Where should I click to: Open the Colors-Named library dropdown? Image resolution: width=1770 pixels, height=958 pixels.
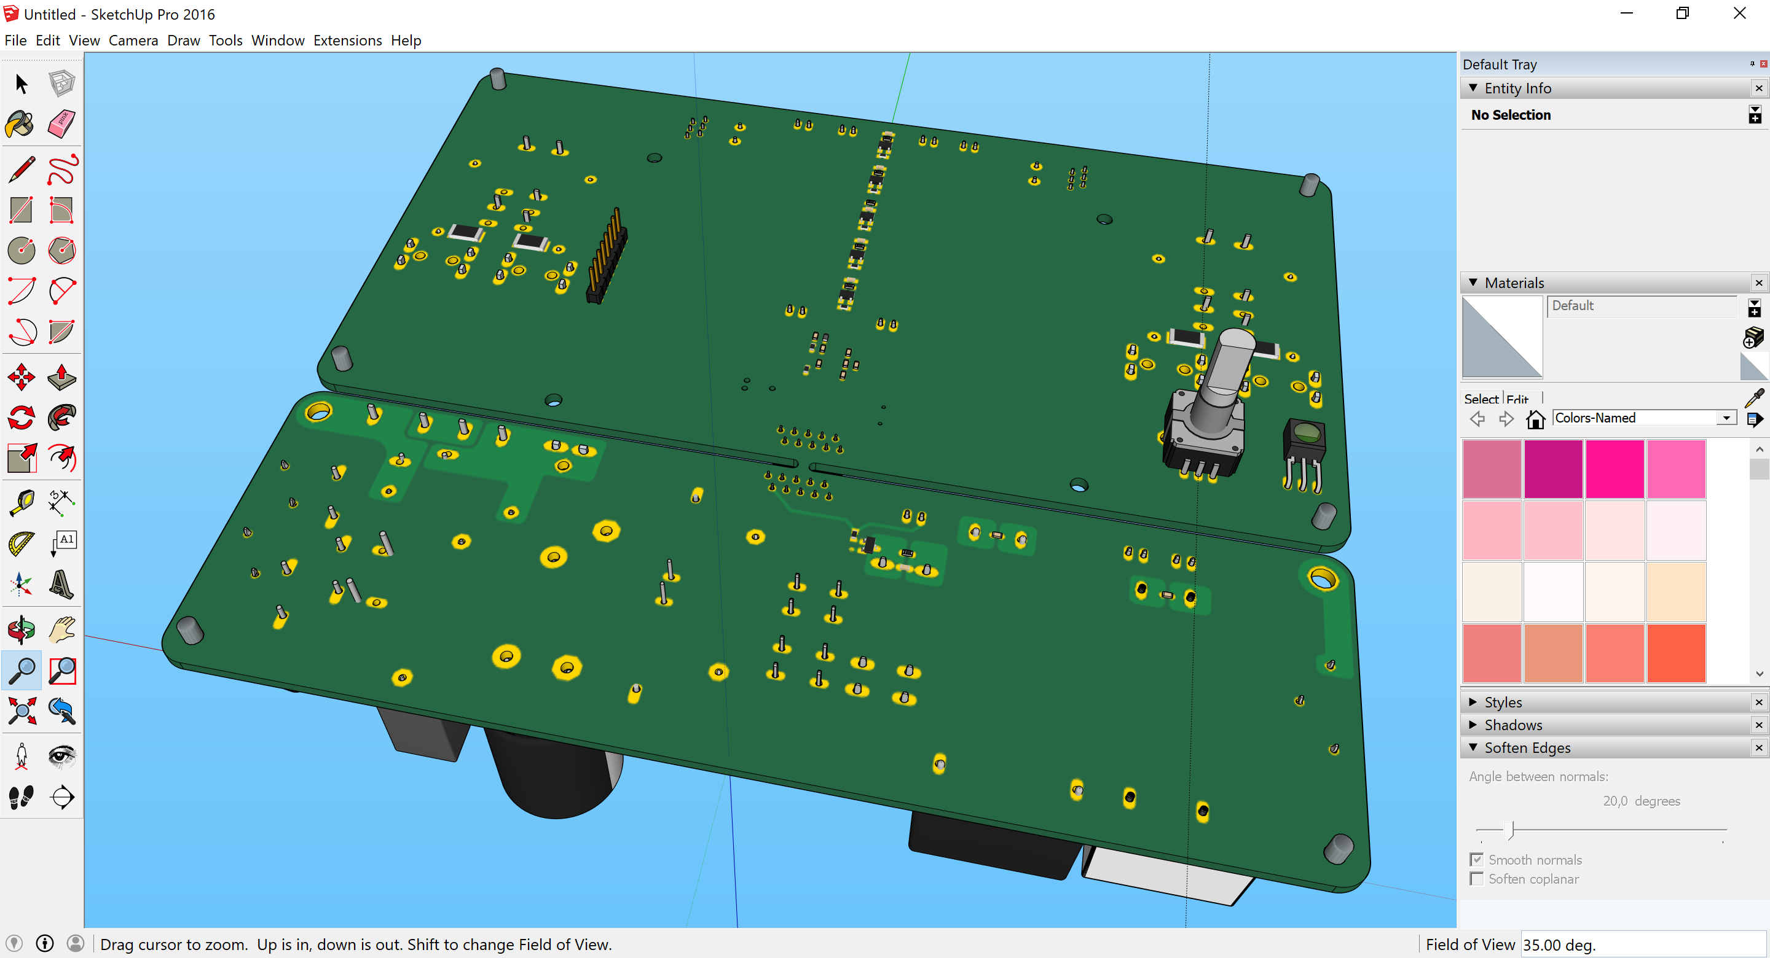point(1727,418)
